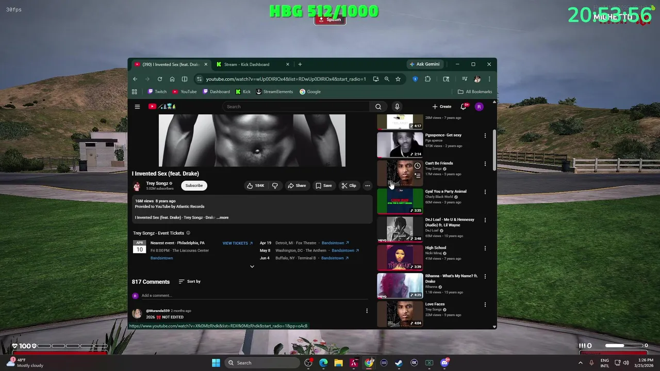This screenshot has height=371, width=660.
Task: Subscribe to Trey Songz
Action: (194, 185)
